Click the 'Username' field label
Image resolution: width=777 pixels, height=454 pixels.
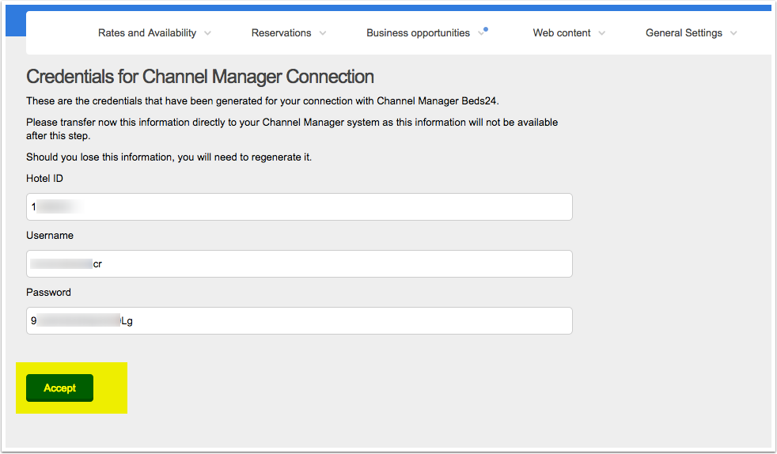click(50, 236)
